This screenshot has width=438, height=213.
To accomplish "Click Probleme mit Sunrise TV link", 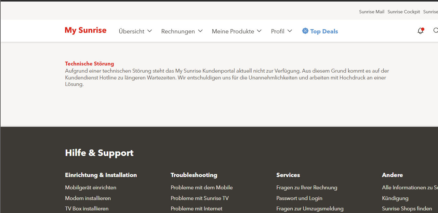I will [199, 198].
